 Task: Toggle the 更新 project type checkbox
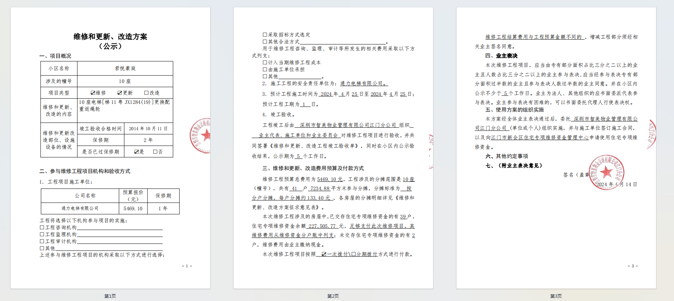pos(120,93)
